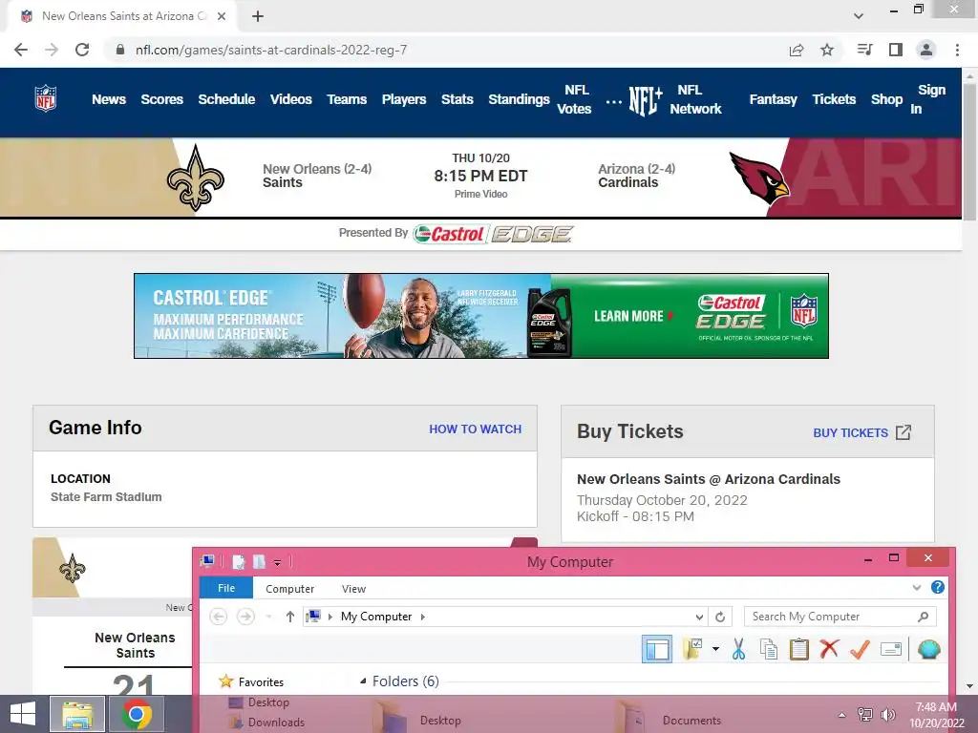Click the Copy icon in My Computer toolbar
Viewport: 978px width, 733px height.
(x=769, y=649)
